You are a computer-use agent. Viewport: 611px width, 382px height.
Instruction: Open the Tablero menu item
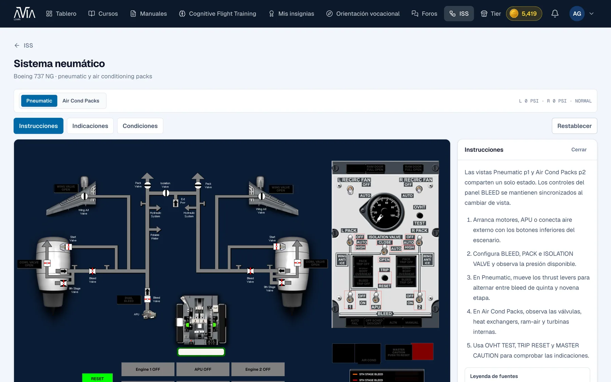pyautogui.click(x=61, y=14)
